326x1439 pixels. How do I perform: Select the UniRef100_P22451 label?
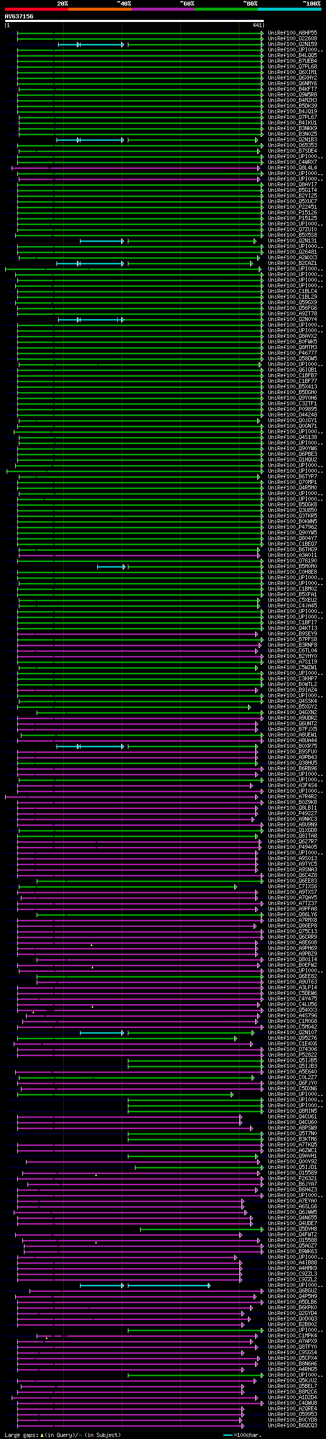pyautogui.click(x=292, y=207)
